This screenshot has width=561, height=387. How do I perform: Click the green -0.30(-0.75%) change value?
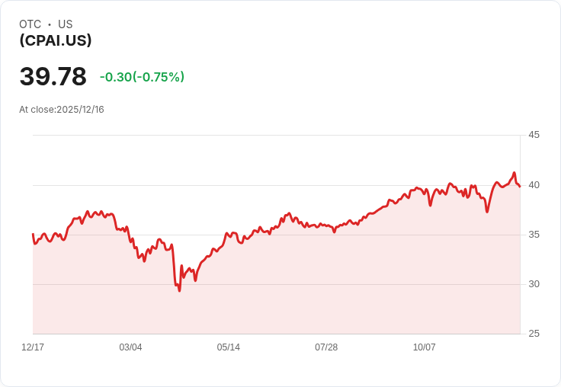142,77
